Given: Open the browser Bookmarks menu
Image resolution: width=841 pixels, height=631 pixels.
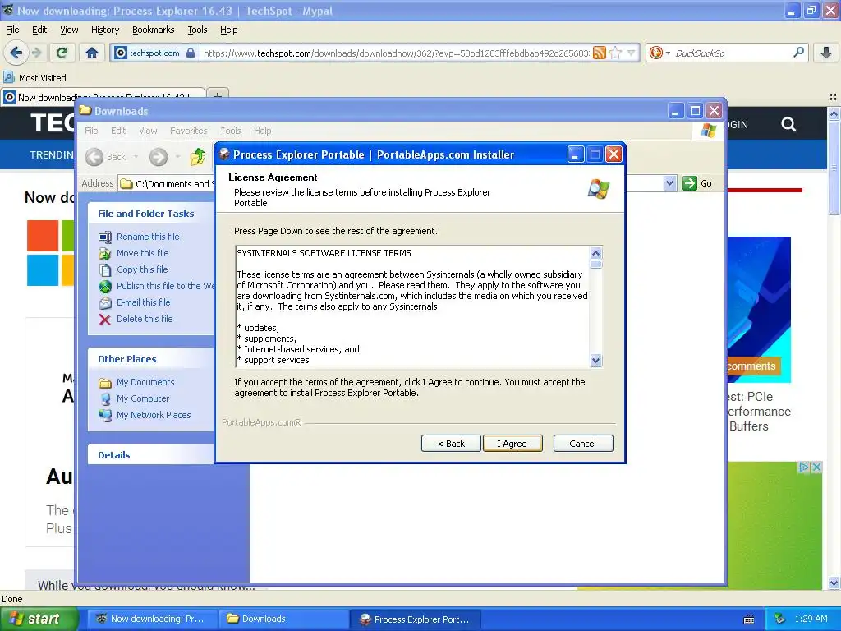Looking at the screenshot, I should pos(153,30).
